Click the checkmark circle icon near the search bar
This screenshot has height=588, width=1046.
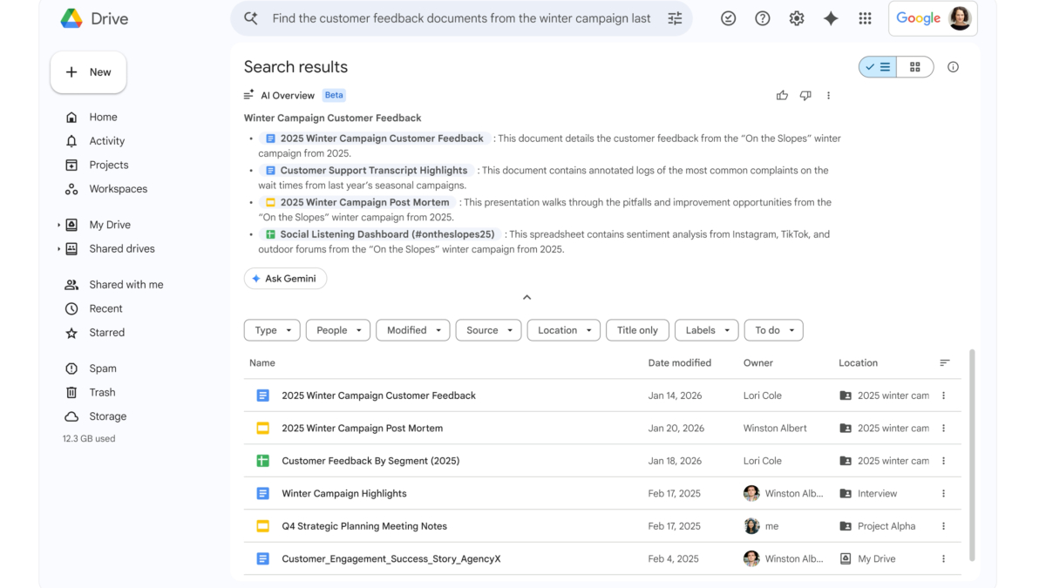coord(728,17)
